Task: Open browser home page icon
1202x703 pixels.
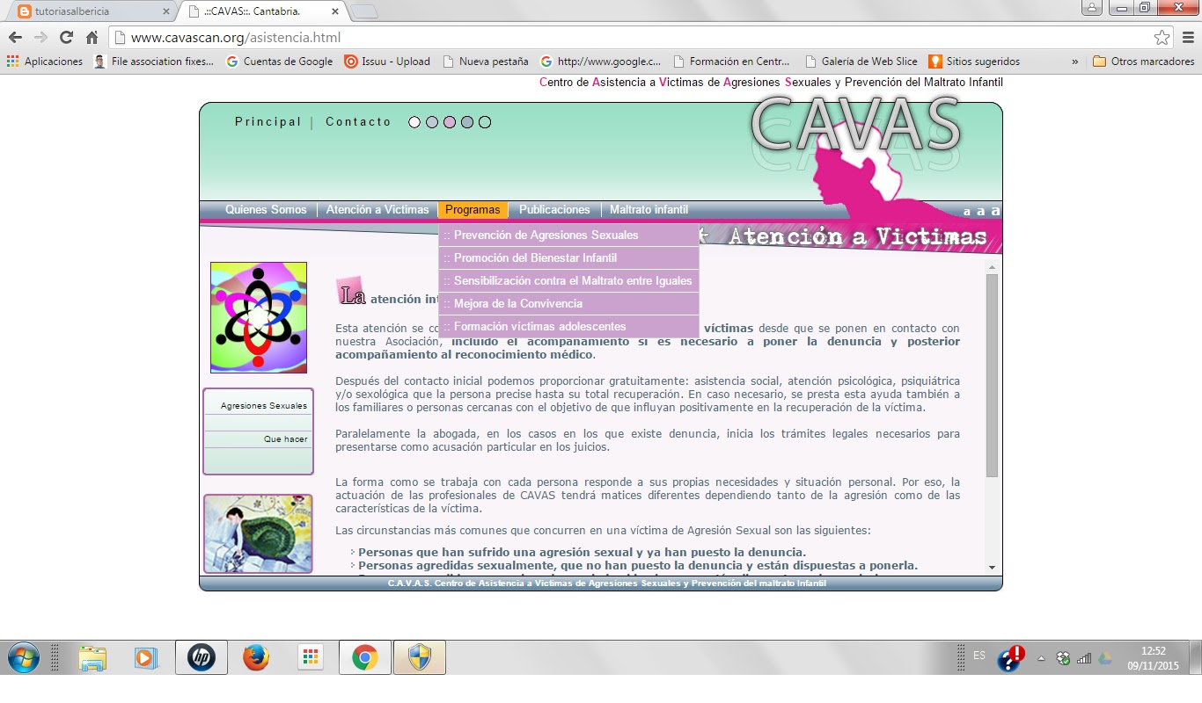Action: [92, 38]
